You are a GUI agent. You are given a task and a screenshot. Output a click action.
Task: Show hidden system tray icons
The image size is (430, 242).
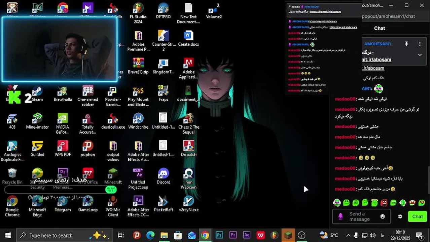348,235
